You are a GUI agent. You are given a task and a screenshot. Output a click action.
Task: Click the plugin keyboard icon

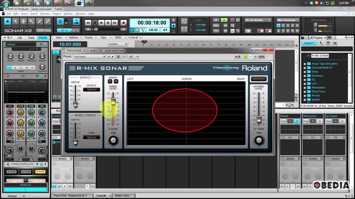261,57
